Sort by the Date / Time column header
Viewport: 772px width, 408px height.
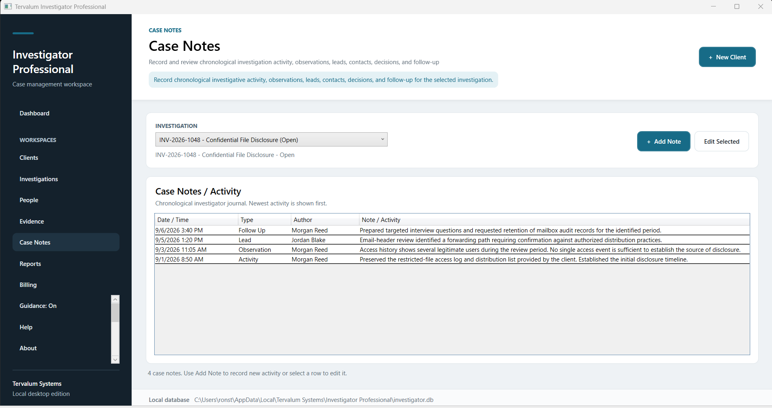click(x=196, y=220)
